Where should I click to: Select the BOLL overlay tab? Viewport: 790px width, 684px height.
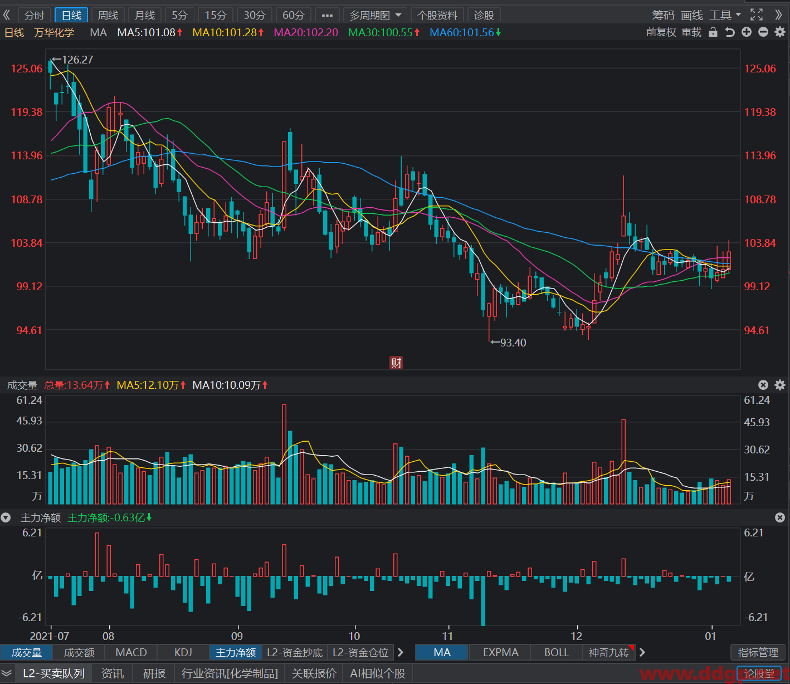556,652
